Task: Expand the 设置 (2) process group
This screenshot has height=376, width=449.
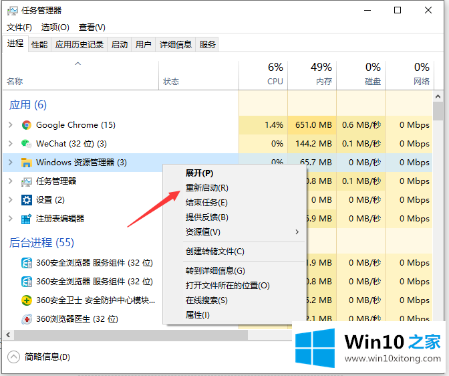Action: (11, 200)
